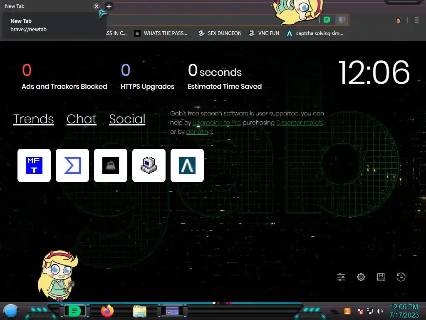Click the Chat link
426x320 pixels.
point(82,119)
